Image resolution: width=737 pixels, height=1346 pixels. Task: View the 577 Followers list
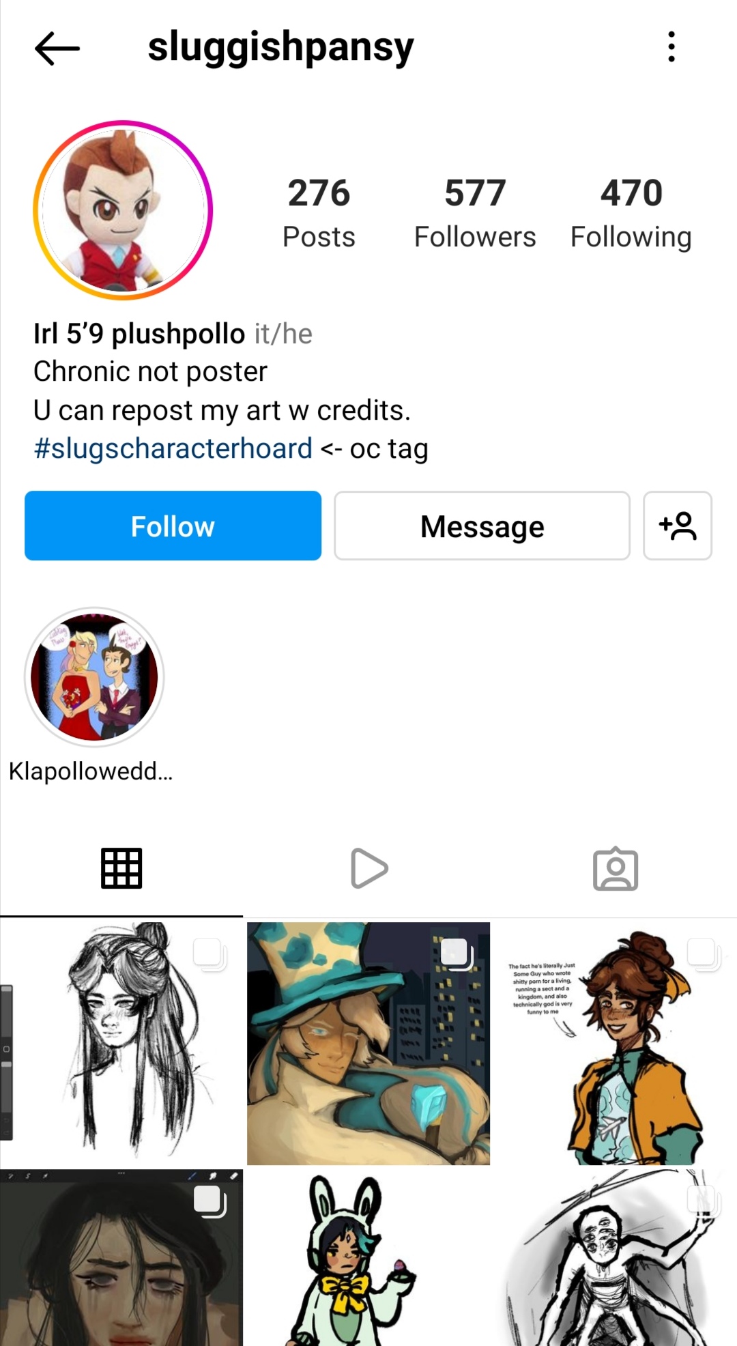point(475,213)
